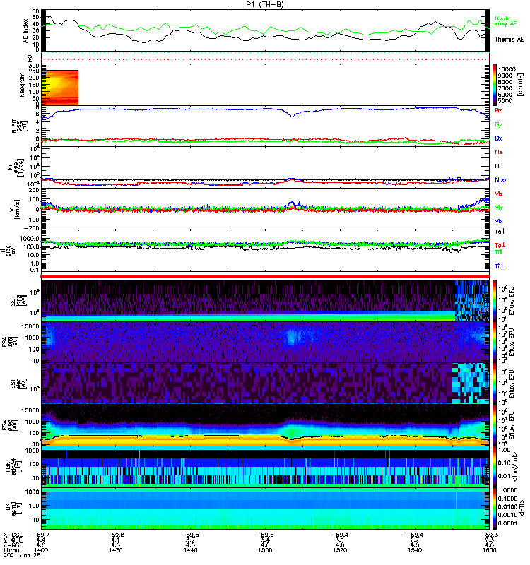This screenshot has width=530, height=565.
Task: Click the X-GSE value -59.8
Action: [115, 535]
